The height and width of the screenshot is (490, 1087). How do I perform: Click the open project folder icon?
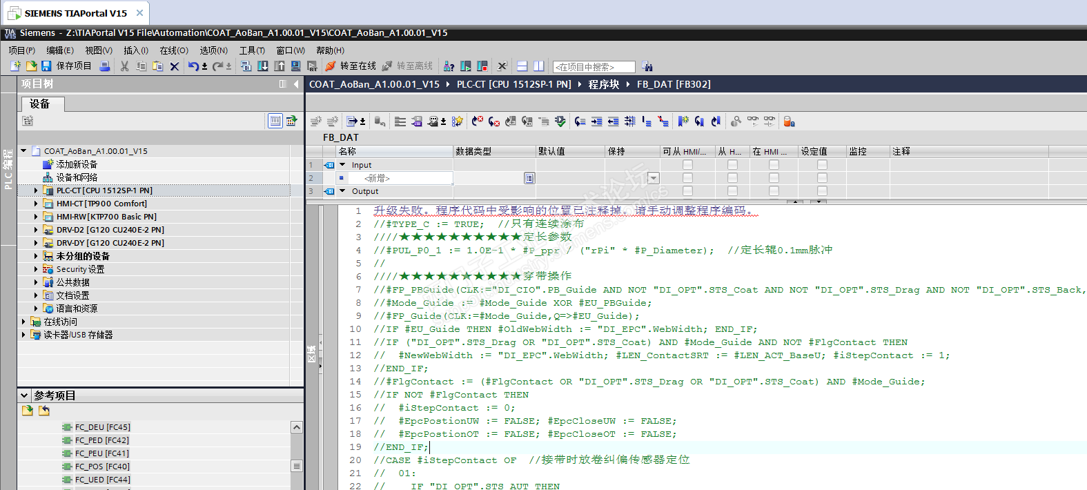tap(31, 66)
